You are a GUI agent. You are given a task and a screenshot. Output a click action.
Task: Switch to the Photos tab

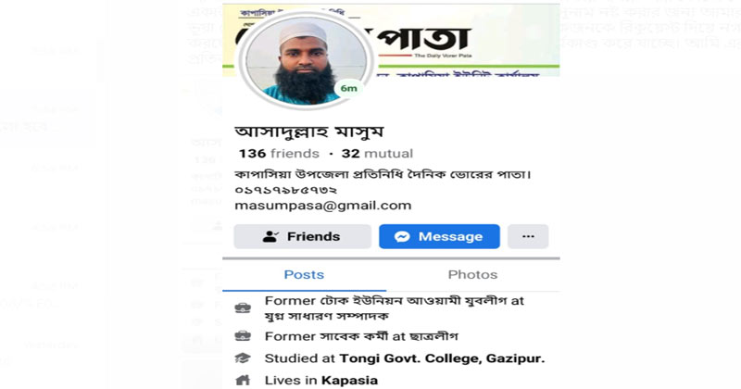coord(472,275)
